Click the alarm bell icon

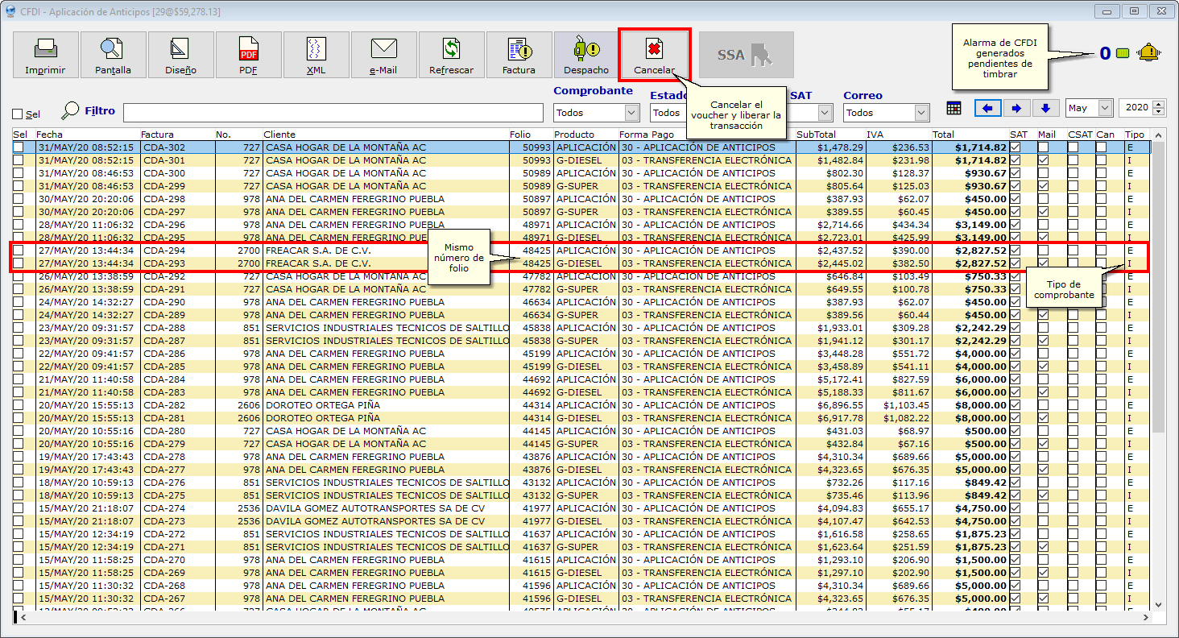[x=1149, y=53]
